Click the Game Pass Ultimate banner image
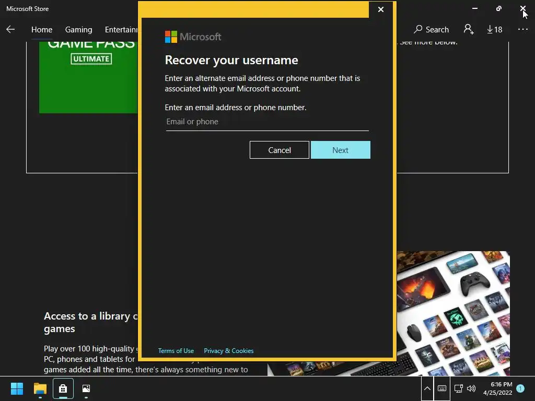The height and width of the screenshot is (401, 535). [x=88, y=77]
